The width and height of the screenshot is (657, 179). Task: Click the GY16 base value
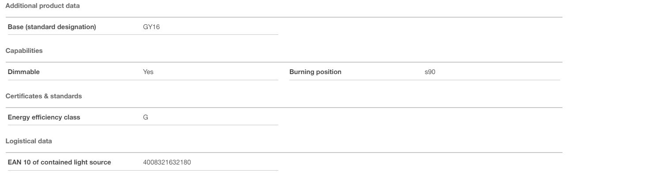coord(152,27)
